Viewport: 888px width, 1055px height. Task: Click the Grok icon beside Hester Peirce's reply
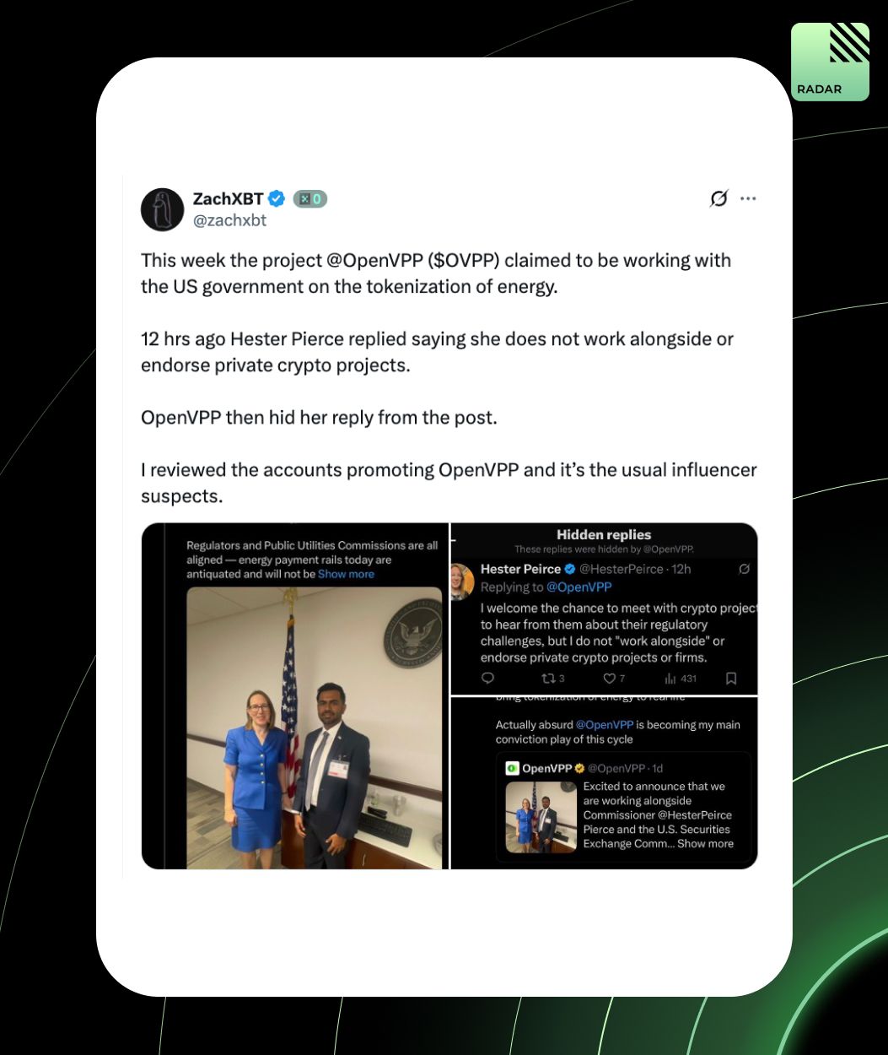(744, 570)
